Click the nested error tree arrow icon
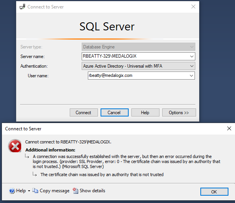Viewport: 235px width, 203px height. tap(34, 174)
